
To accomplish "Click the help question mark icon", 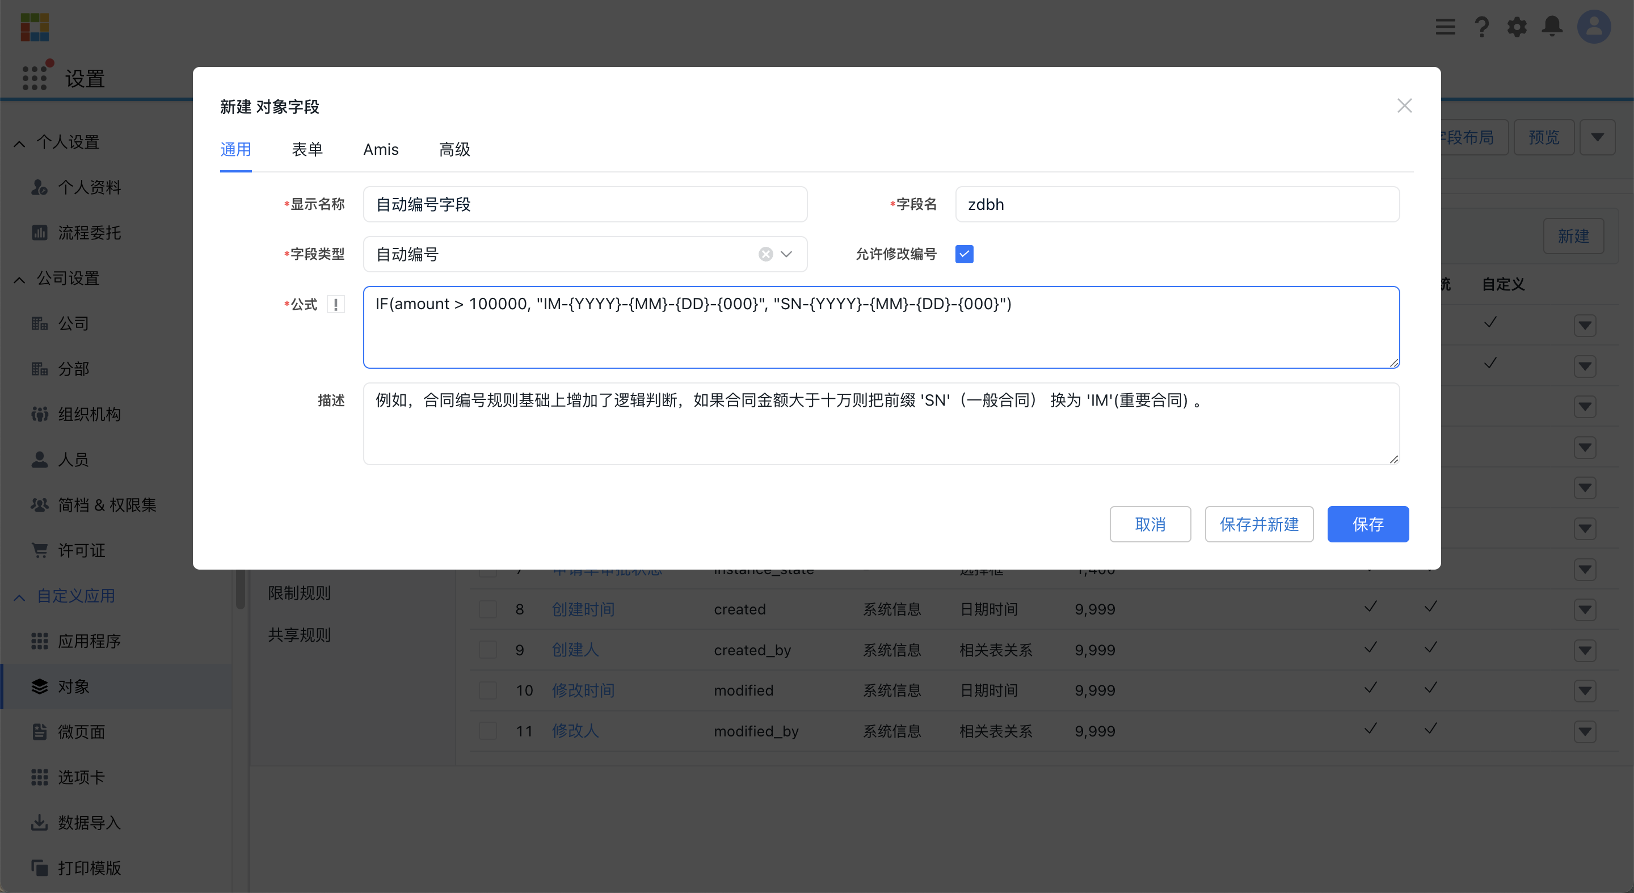I will (1482, 27).
